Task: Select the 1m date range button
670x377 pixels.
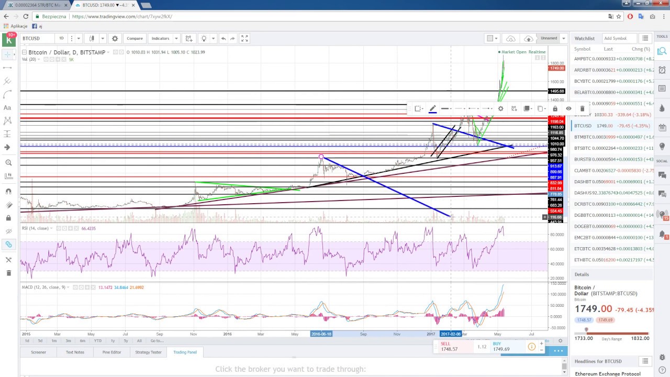Action: click(x=54, y=341)
